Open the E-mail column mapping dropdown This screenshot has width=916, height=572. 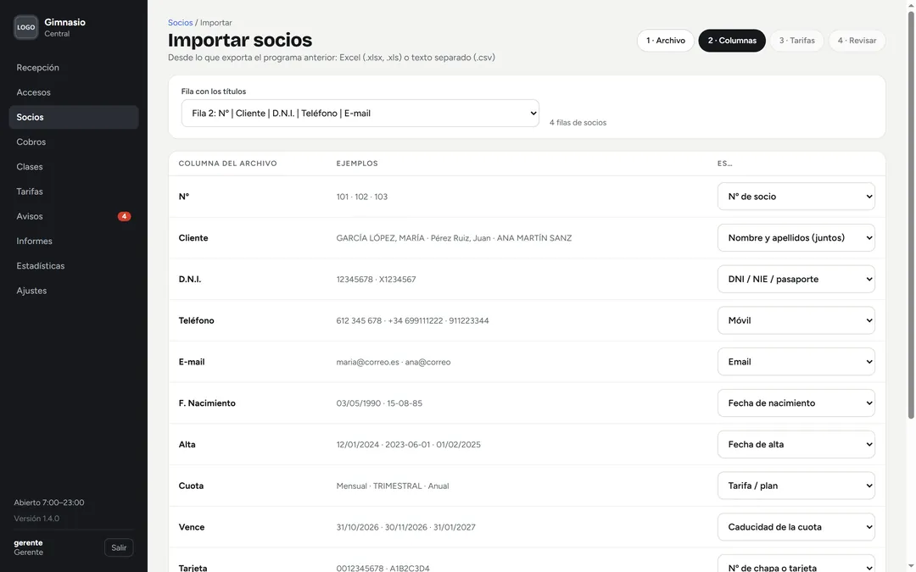click(x=796, y=362)
